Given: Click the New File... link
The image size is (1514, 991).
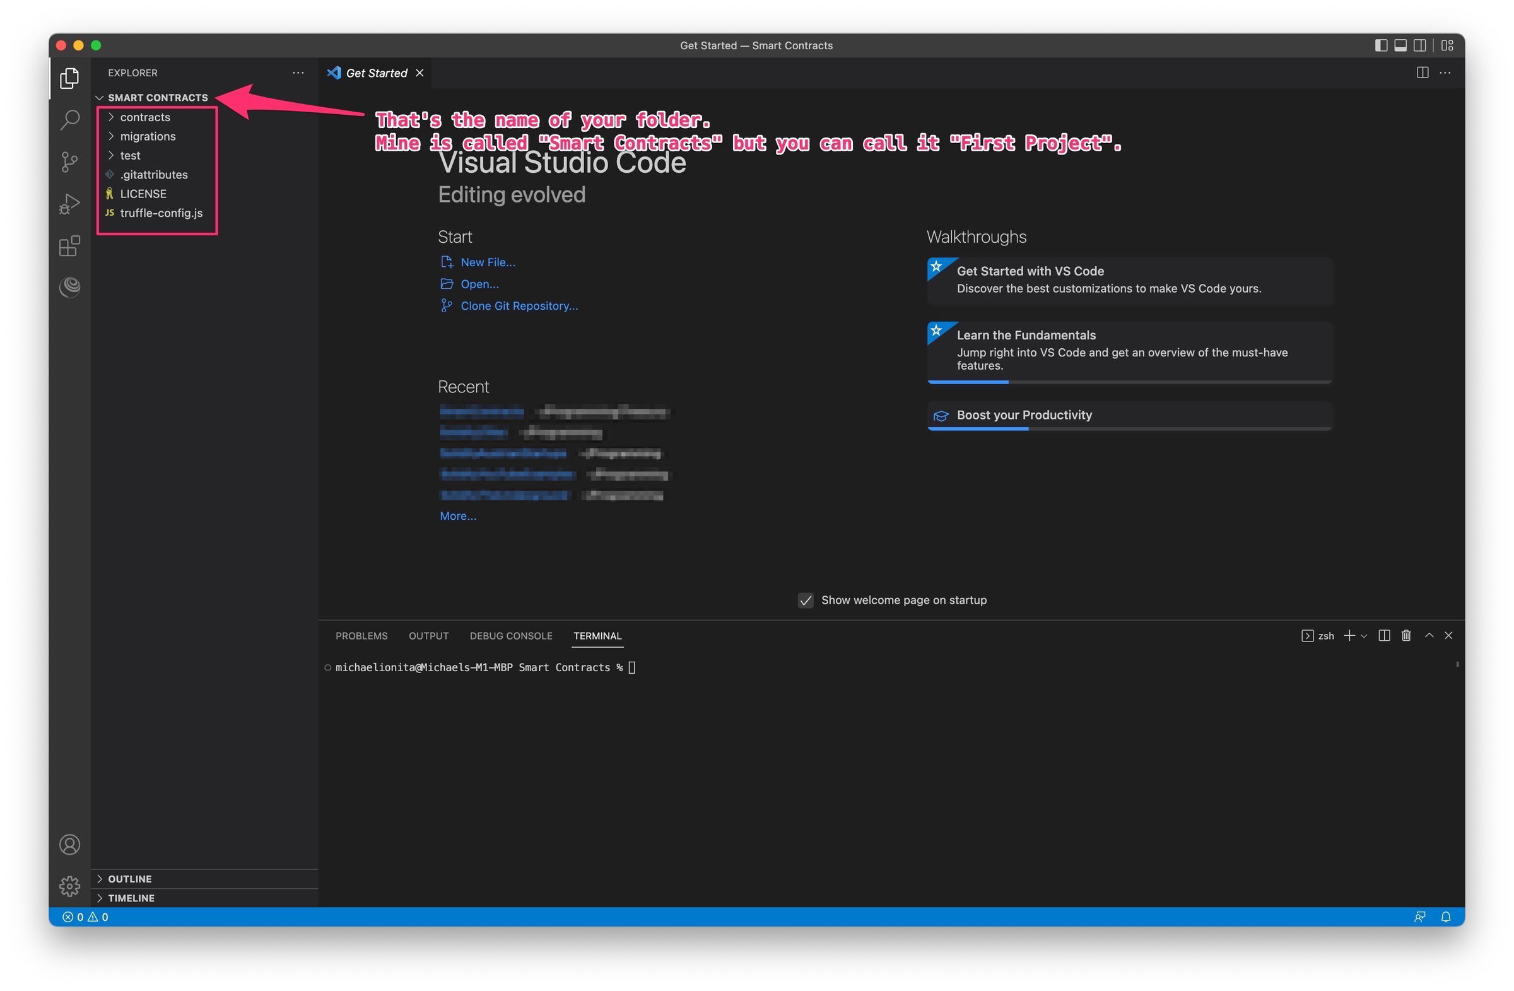Looking at the screenshot, I should 488,262.
